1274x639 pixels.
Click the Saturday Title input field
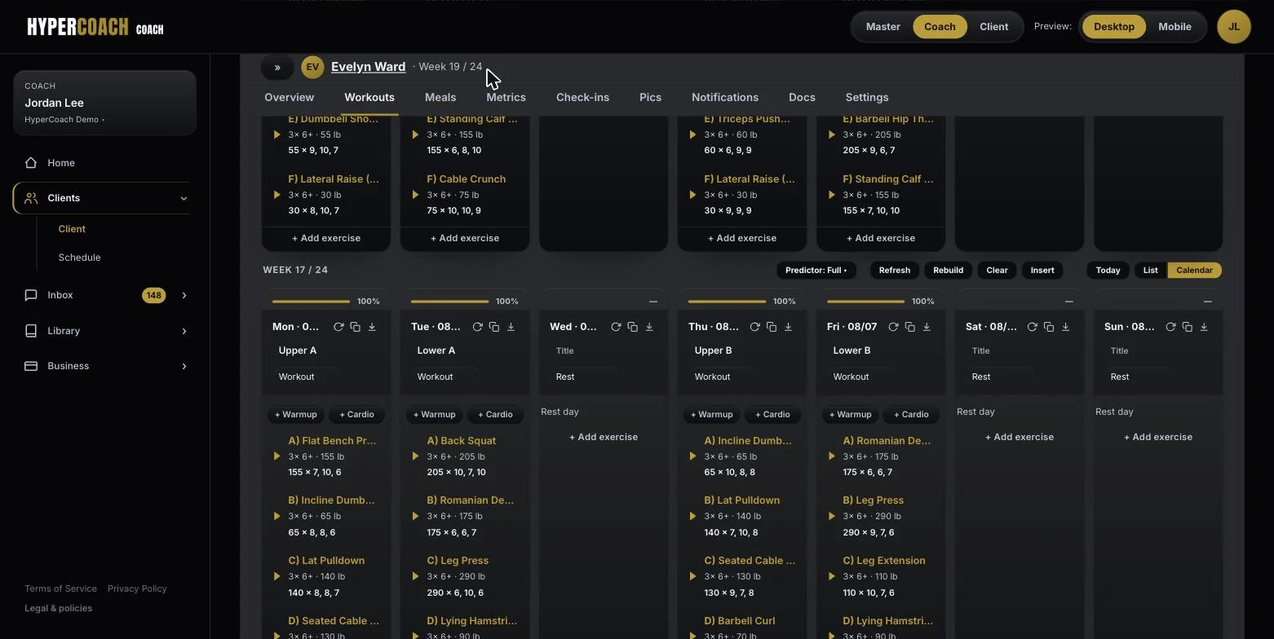tap(1020, 350)
